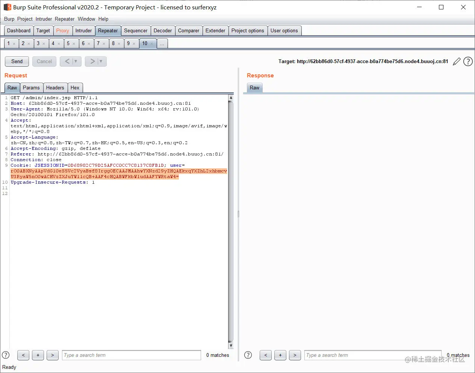The height and width of the screenshot is (373, 475).
Task: Click the Cancel button
Action: coord(44,61)
